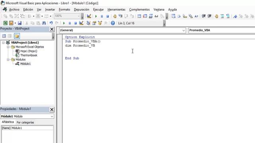Click the List Properties/Methods edit icon

173,16
